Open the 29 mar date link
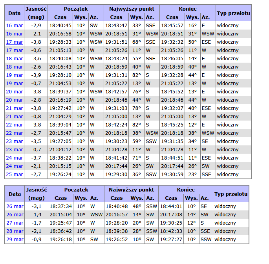Viewport: 269px width, 264px height. 15,239
